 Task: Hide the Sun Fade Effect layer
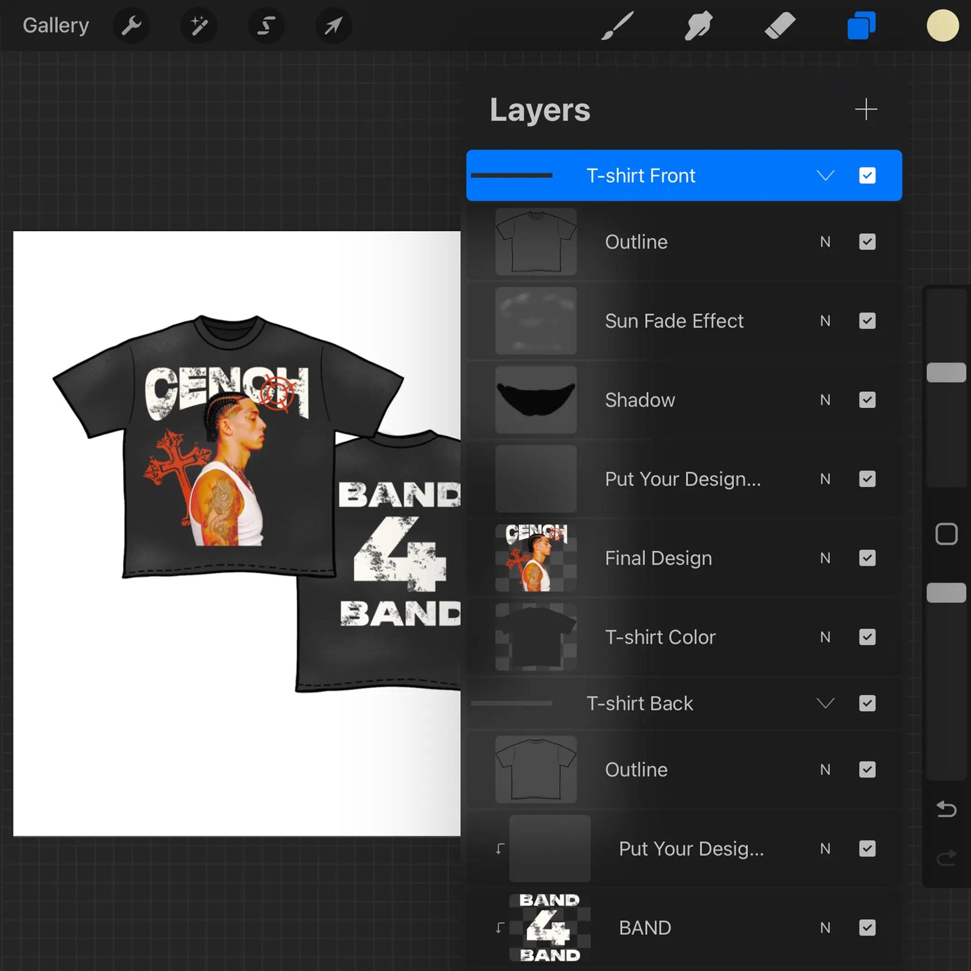click(867, 321)
